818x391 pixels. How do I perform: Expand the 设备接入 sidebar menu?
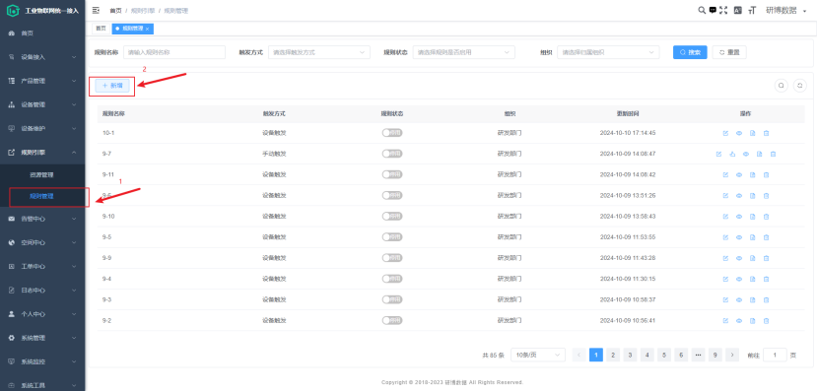[42, 57]
